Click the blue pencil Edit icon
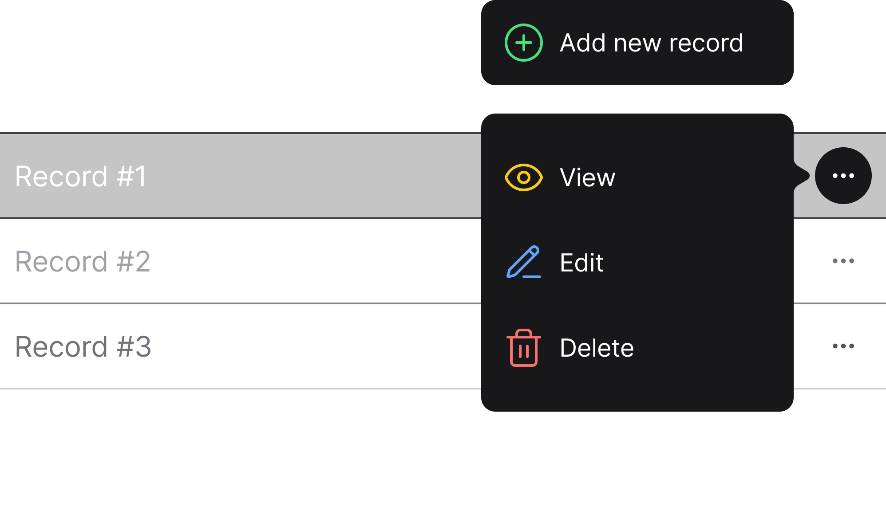The image size is (886, 511). pos(524,262)
